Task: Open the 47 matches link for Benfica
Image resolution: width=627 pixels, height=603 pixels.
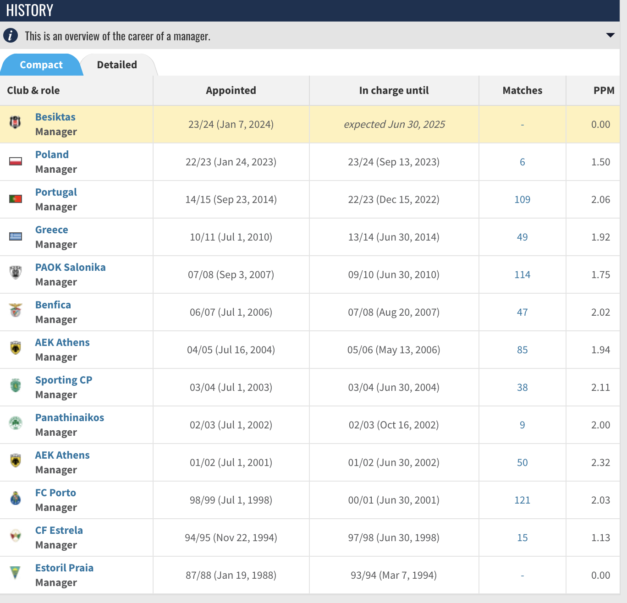Action: [522, 312]
